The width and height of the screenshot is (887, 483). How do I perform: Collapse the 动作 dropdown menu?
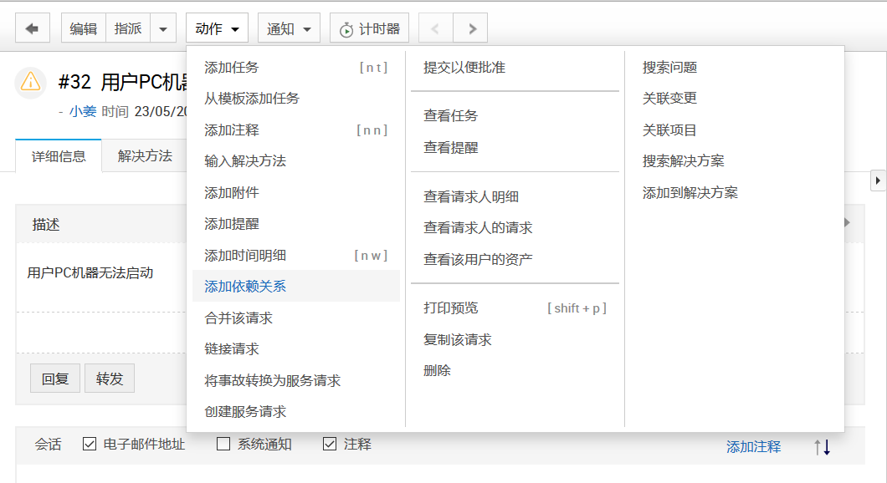coord(217,28)
